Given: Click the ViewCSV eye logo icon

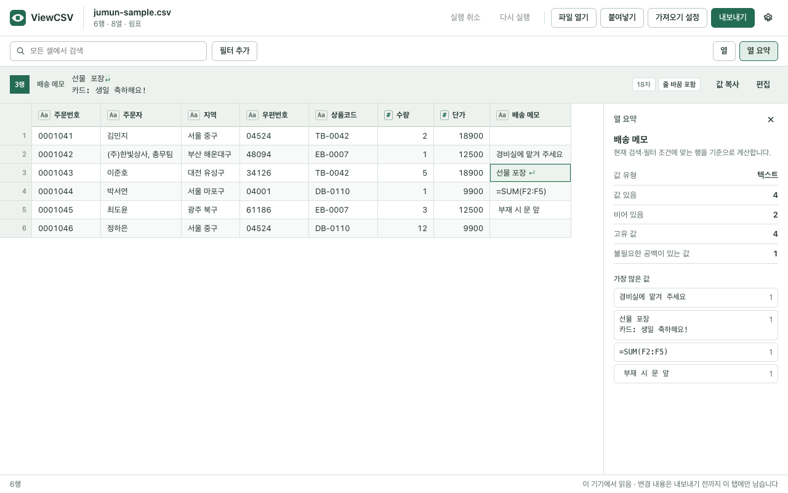Looking at the screenshot, I should pyautogui.click(x=18, y=18).
